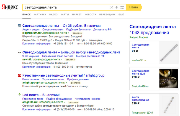
Task: Click the Яндекс logo
Action: (x=10, y=7)
